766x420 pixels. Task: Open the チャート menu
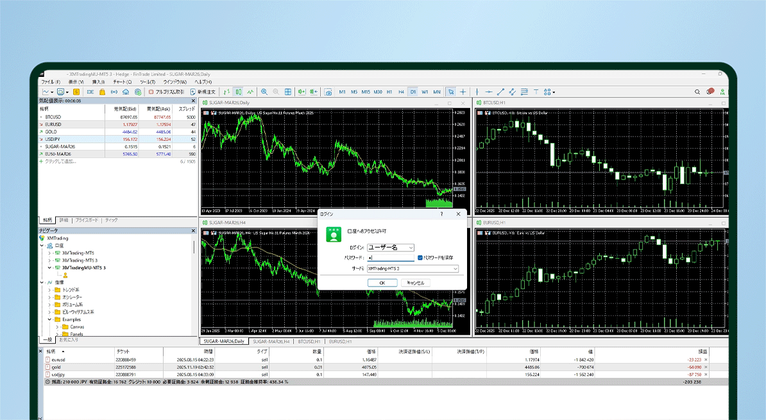coord(122,82)
